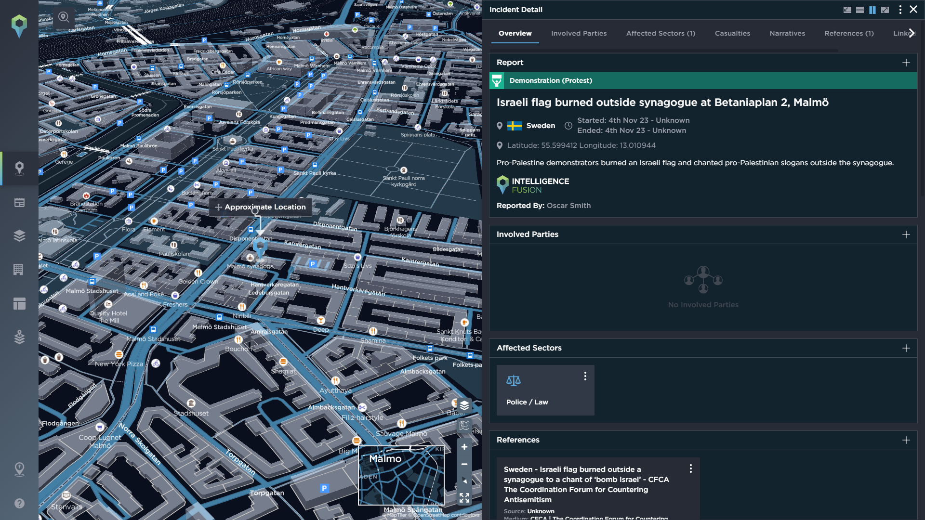Viewport: 925px width, 520px height.
Task: Click the Sauvage Malmö restaurant marker
Action: (401, 423)
